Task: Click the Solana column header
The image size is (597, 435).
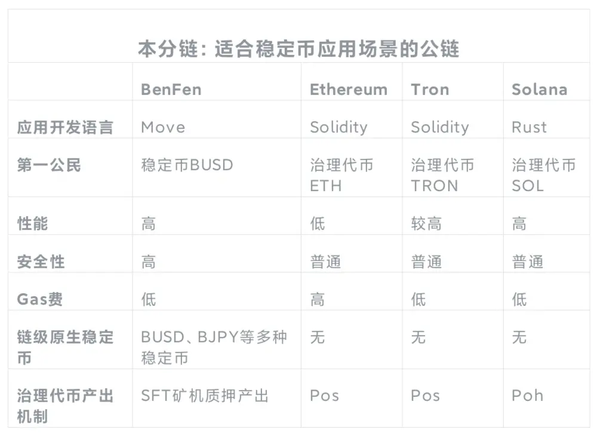Action: click(x=539, y=90)
